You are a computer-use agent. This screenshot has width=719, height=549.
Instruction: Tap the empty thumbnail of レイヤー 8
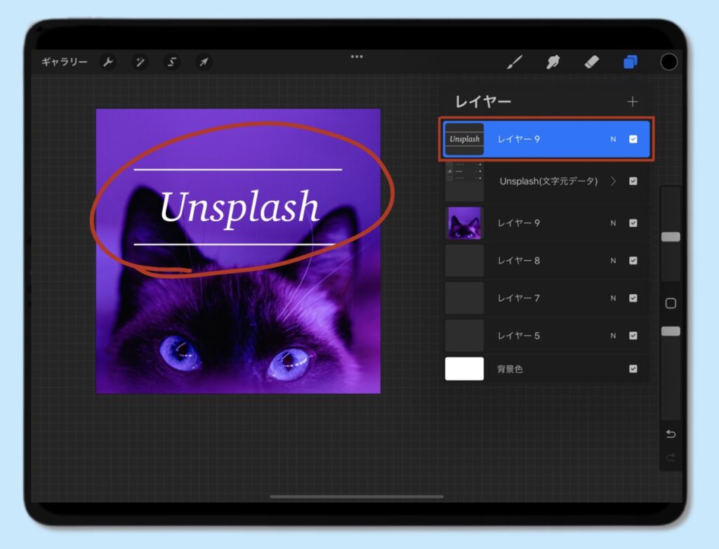[x=464, y=260]
